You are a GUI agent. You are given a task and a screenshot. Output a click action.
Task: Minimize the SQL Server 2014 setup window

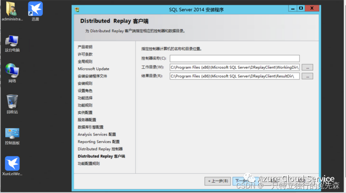(x=292, y=8)
